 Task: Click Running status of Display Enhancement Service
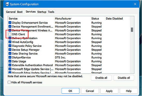point(97,23)
